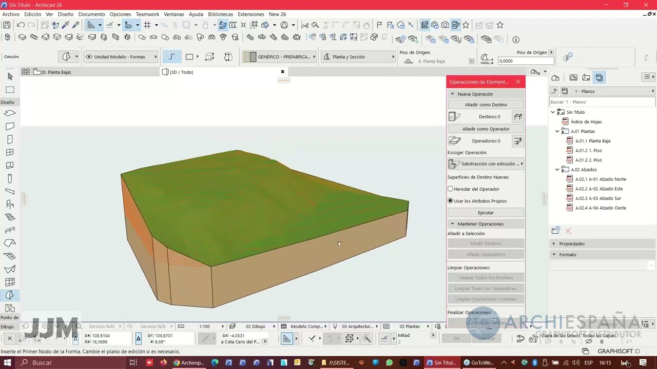Open the Teamwork menu

pyautogui.click(x=147, y=14)
